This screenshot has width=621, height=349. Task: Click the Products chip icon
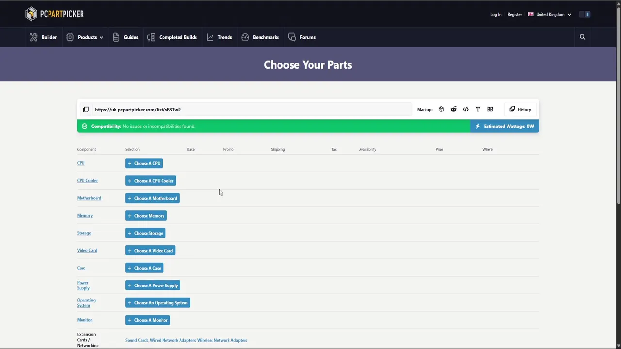point(70,37)
